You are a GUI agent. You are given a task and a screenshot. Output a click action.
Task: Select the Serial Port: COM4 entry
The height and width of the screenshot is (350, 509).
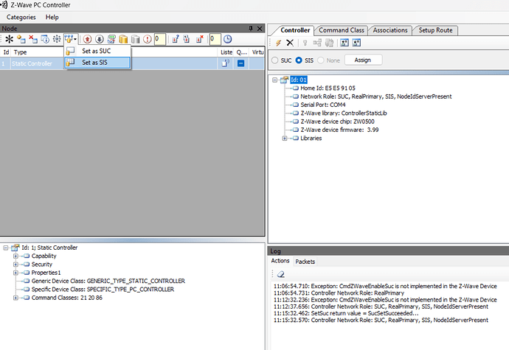pos(322,105)
